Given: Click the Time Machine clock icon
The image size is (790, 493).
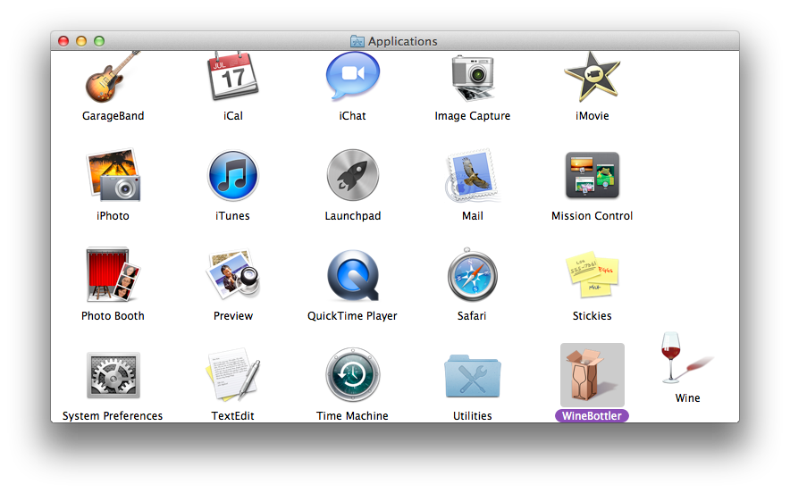Looking at the screenshot, I should [353, 374].
